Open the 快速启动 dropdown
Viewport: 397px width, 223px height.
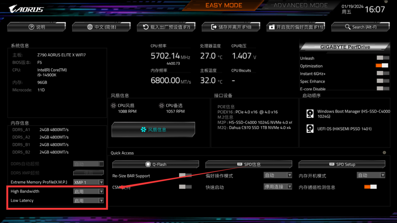(278, 187)
